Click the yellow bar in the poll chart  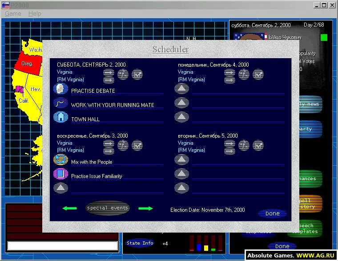(x=206, y=248)
